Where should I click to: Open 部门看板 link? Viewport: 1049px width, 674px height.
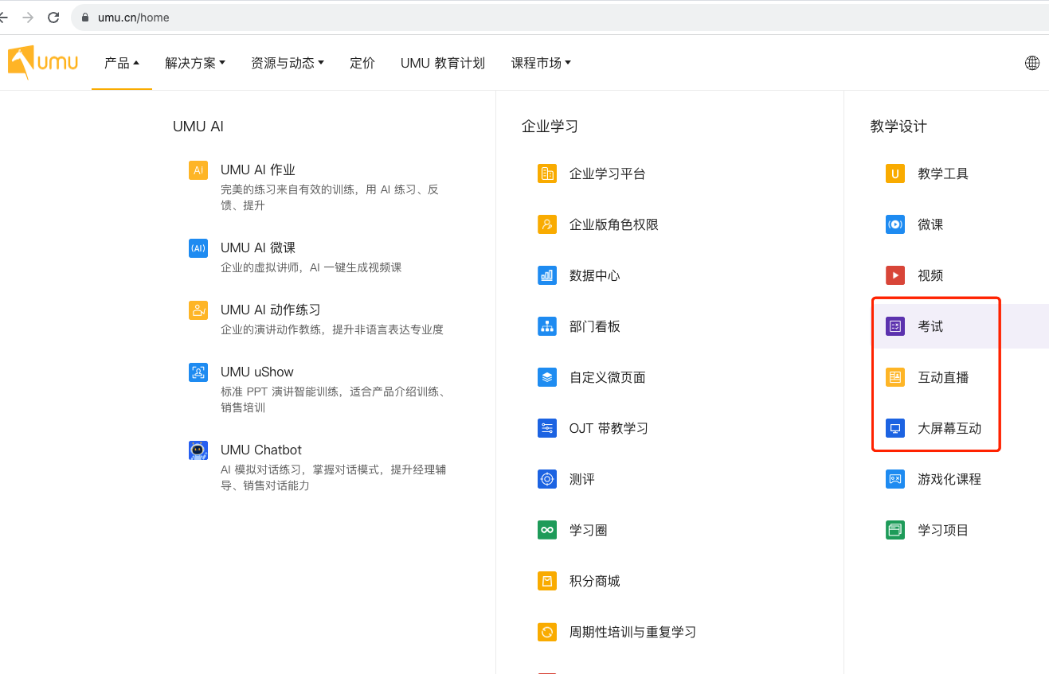595,326
